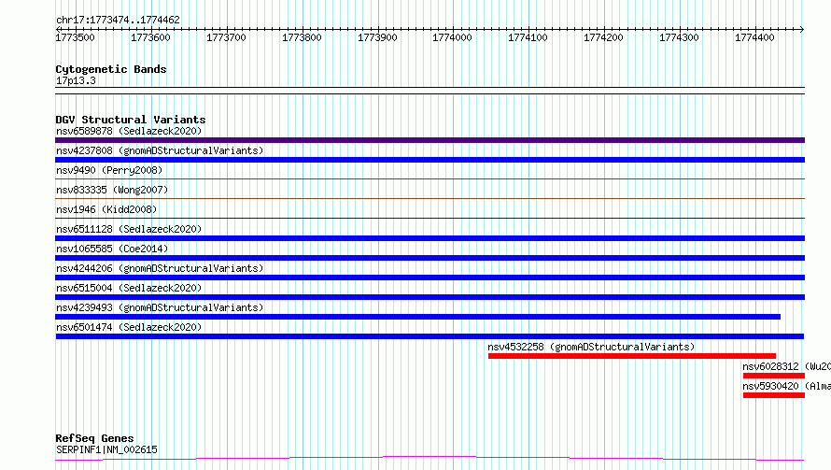This screenshot has width=831, height=470.
Task: Open the nsv6028312 variant label
Action: 786,366
